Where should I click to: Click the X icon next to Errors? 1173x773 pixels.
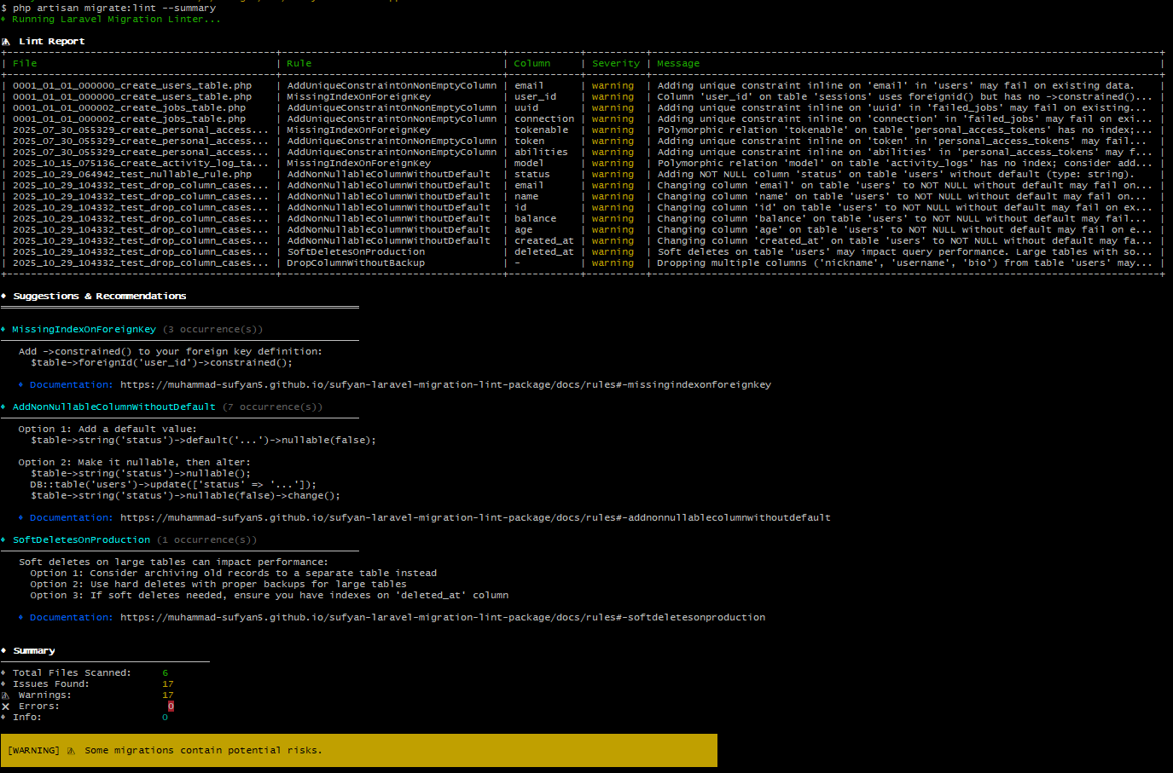tap(6, 707)
